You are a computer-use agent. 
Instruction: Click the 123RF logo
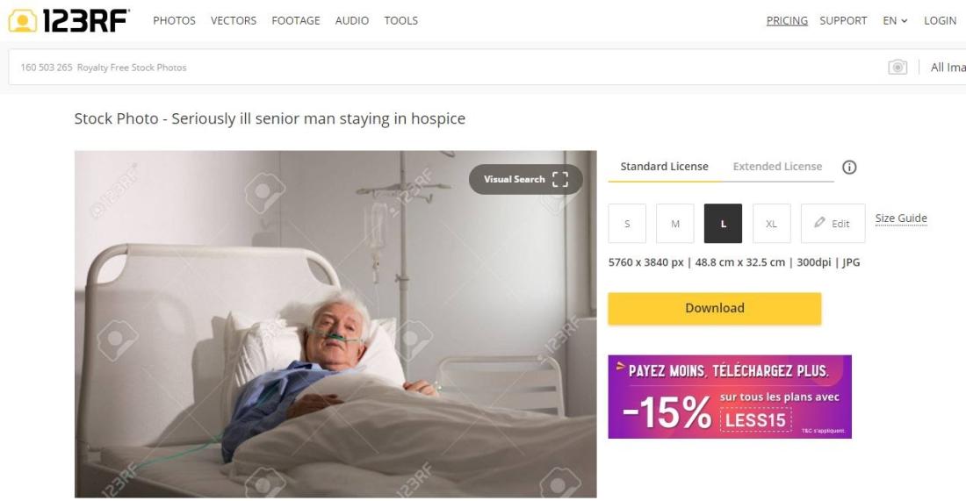tap(68, 20)
